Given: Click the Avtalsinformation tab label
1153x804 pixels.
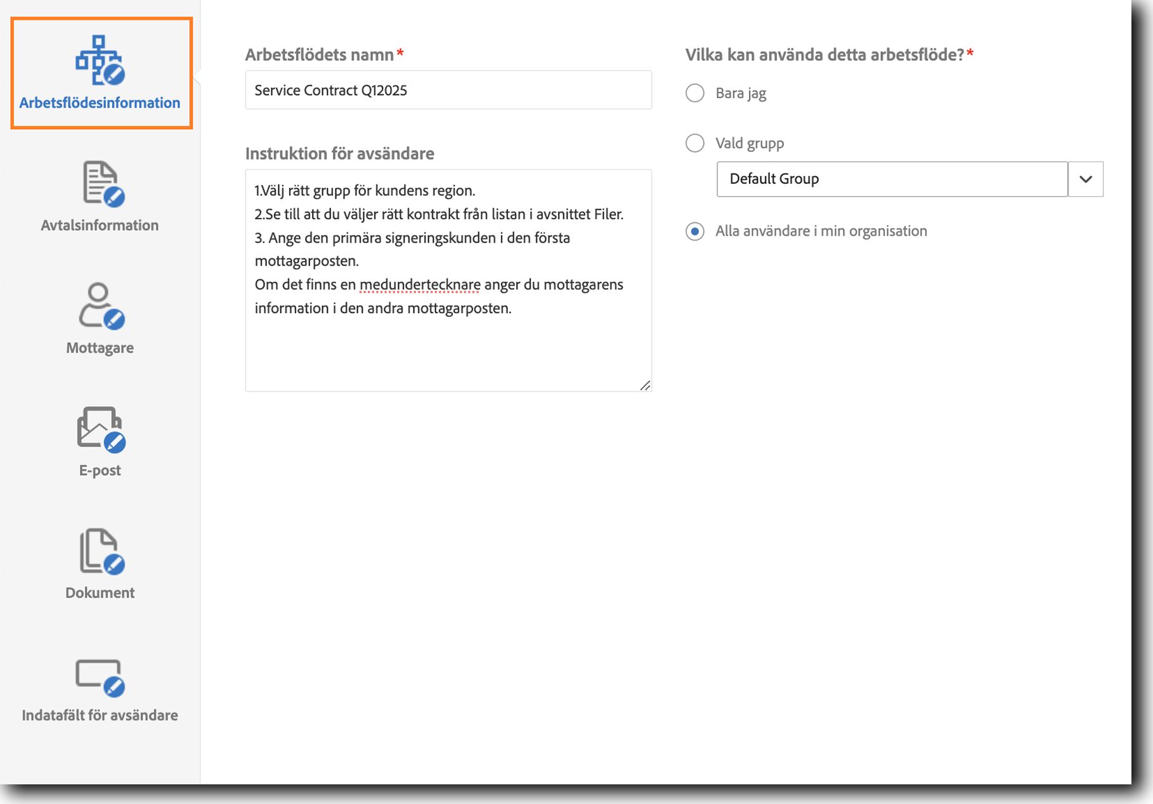Looking at the screenshot, I should [x=100, y=226].
